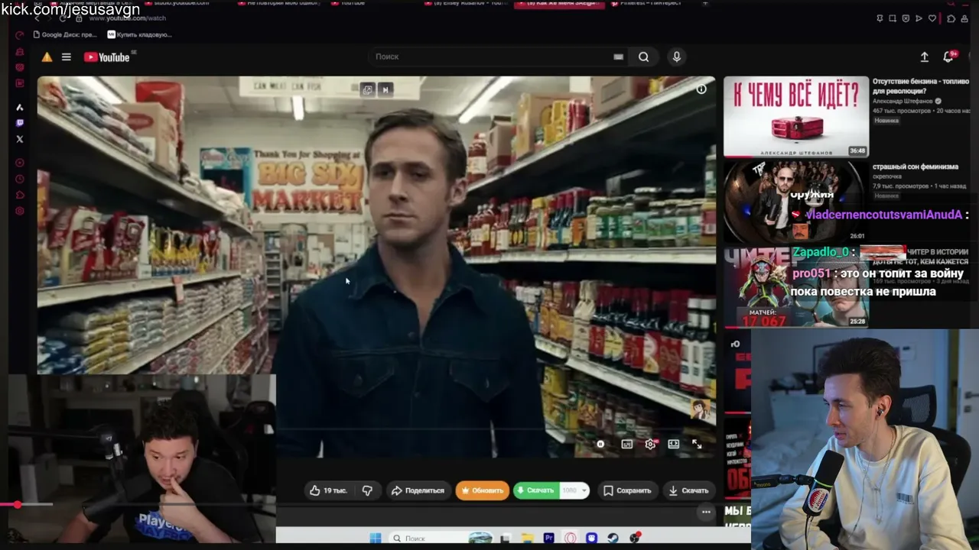Open Steam from the taskbar
979x550 pixels.
coord(613,539)
